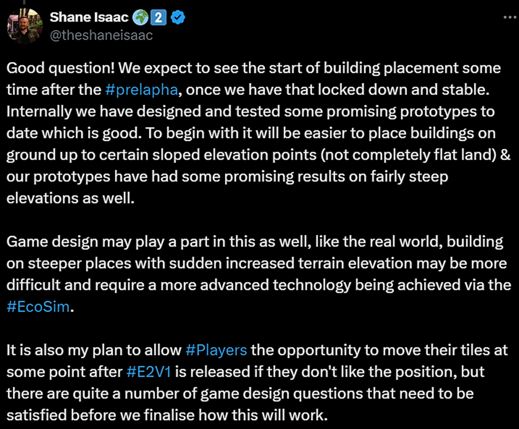Click the "It is also my plan" text
The height and width of the screenshot is (429, 519).
60,350
